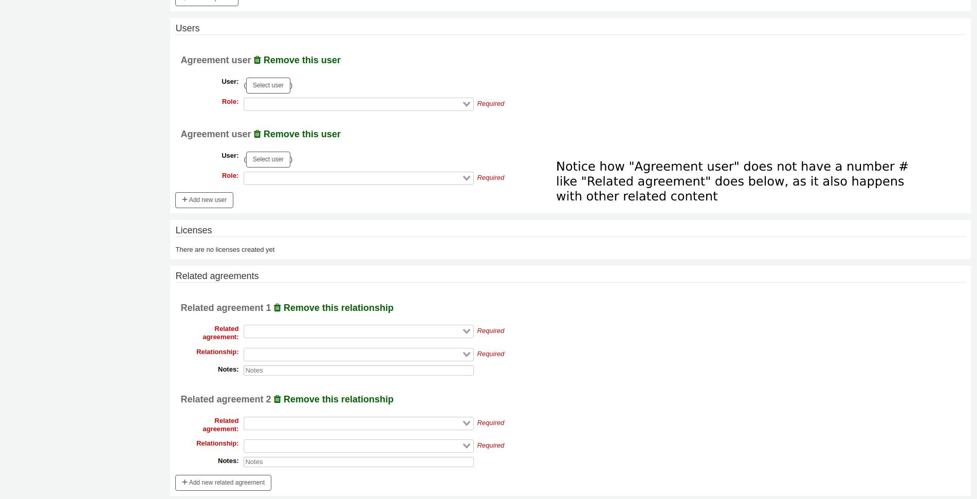Image resolution: width=977 pixels, height=499 pixels.
Task: Click trash icon for second Agreement user
Action: pos(257,134)
